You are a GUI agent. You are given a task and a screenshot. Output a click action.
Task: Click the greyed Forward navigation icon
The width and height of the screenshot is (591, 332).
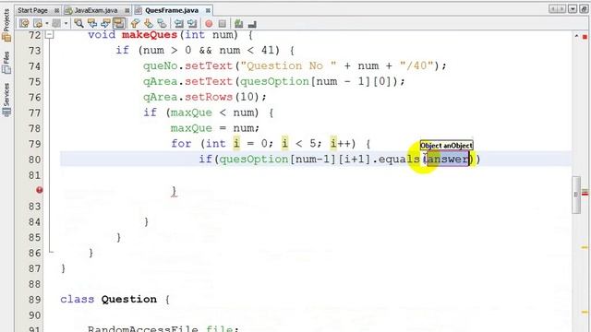point(56,24)
